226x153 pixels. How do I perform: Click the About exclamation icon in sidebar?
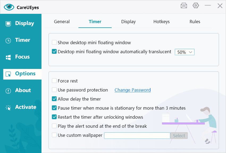8,91
